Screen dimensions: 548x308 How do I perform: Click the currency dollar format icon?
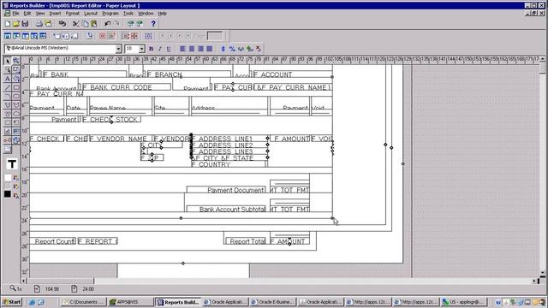tap(223, 49)
